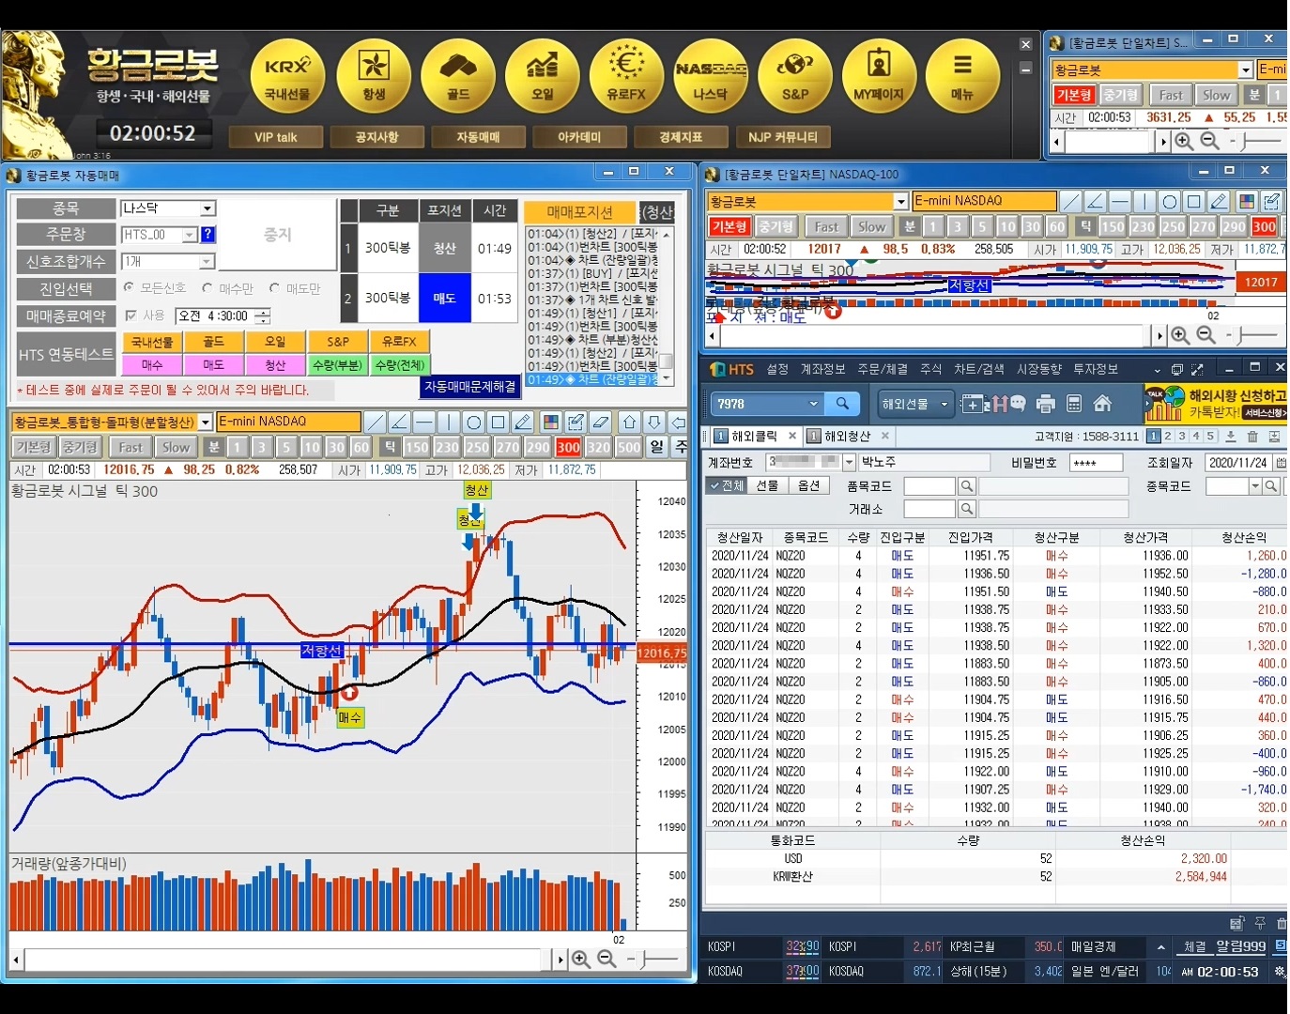Click the VIP talk button
This screenshot has width=1290, height=1014.
276,137
